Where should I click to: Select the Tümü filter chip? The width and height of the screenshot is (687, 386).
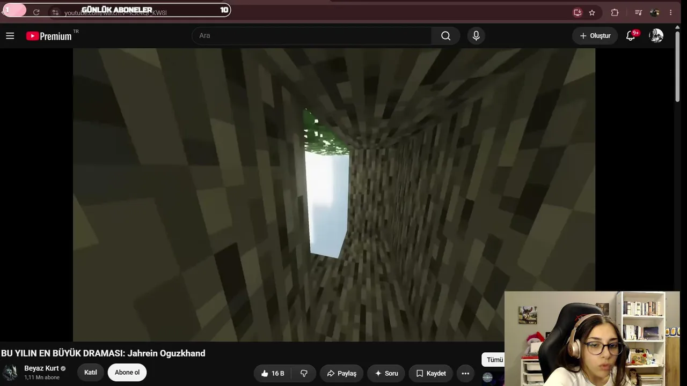pos(494,360)
